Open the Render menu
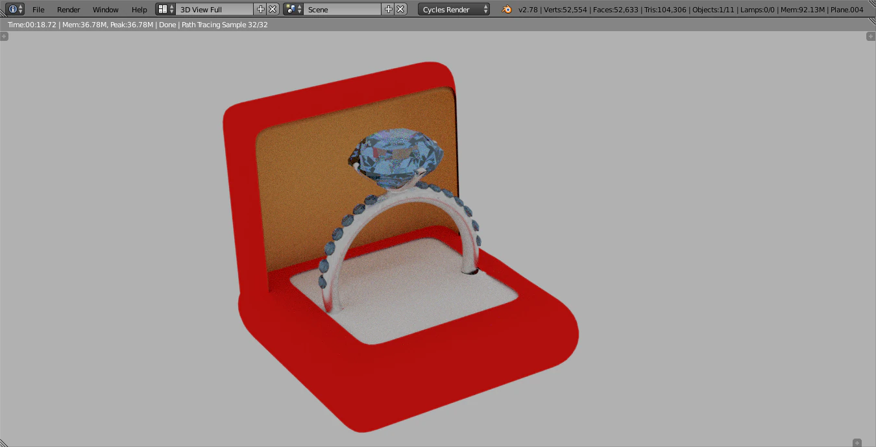Screen dimensions: 876x447 pos(68,10)
